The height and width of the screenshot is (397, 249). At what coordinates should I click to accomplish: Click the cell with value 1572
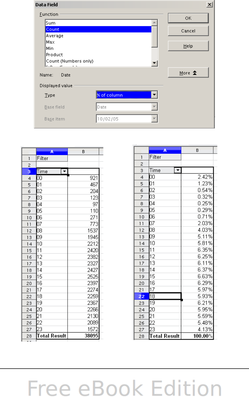[x=83, y=329]
